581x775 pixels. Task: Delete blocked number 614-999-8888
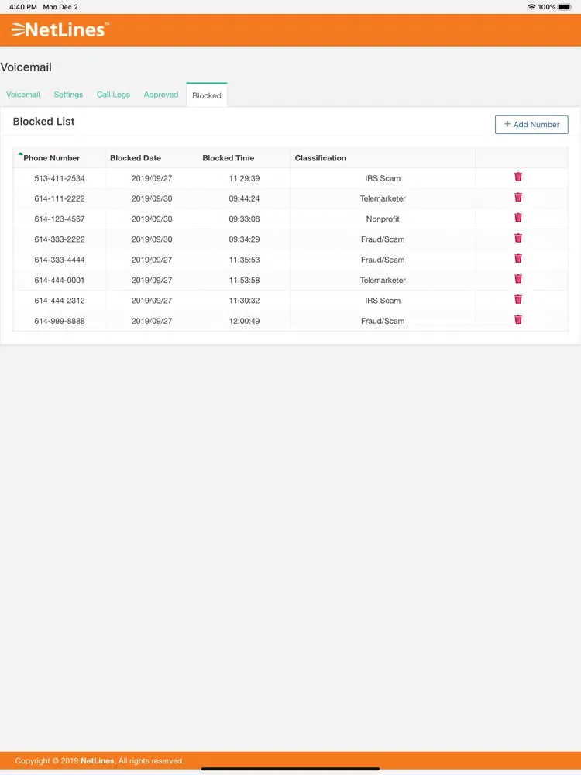[517, 320]
